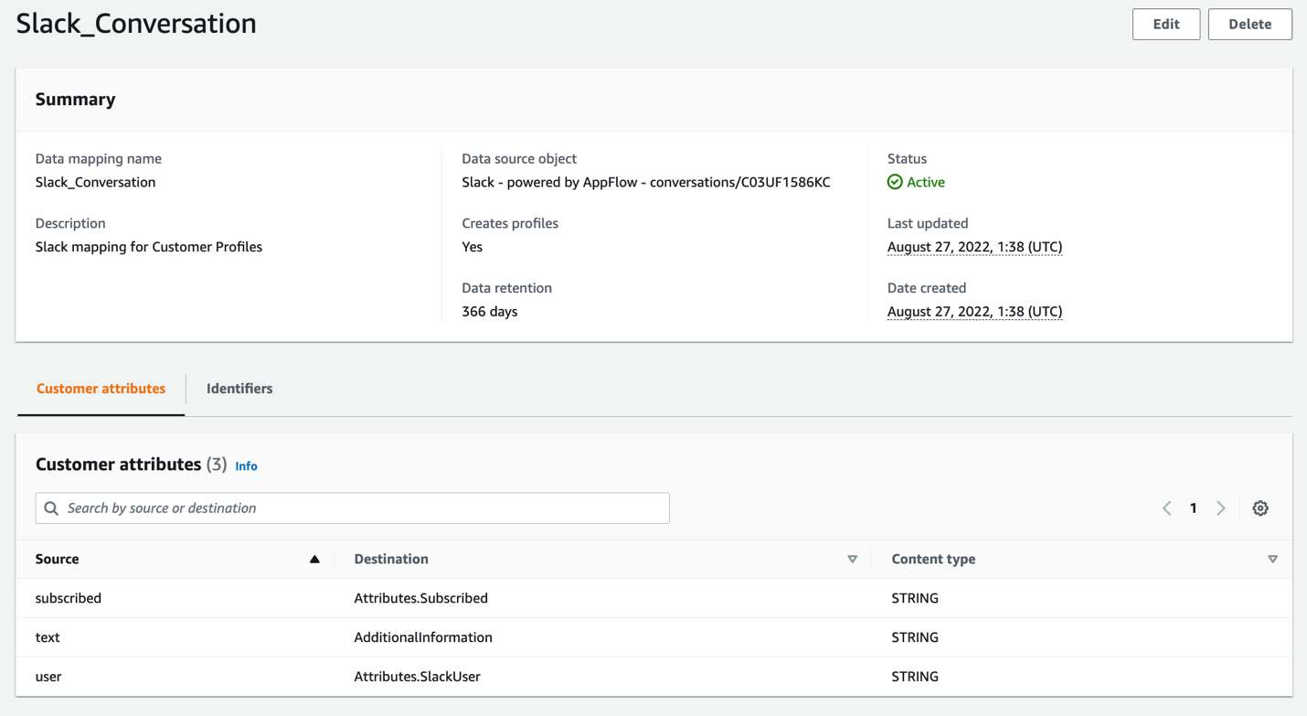Switch to the Customer attributes tab
The image size is (1307, 716).
pyautogui.click(x=101, y=389)
